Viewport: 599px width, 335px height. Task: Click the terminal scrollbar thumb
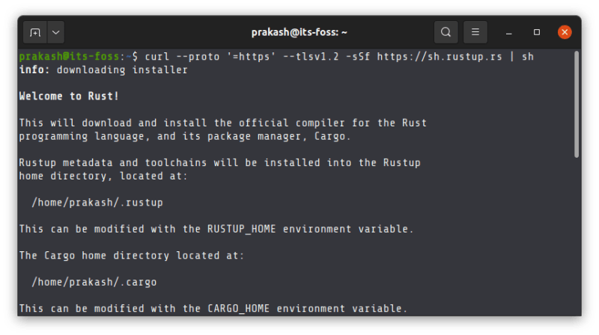coord(576,105)
